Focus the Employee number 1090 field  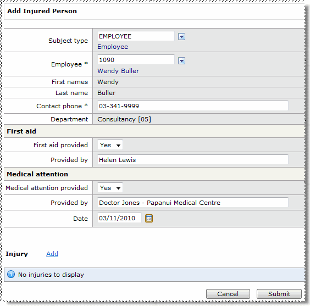(x=136, y=60)
